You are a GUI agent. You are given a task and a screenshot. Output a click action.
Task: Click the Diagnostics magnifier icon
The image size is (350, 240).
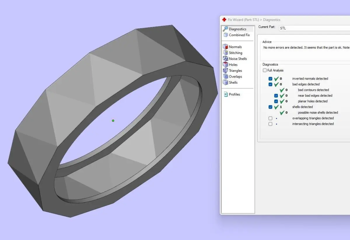pos(225,29)
